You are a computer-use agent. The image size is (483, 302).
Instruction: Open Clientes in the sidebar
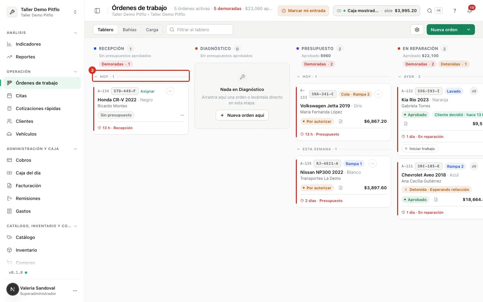click(x=42, y=121)
